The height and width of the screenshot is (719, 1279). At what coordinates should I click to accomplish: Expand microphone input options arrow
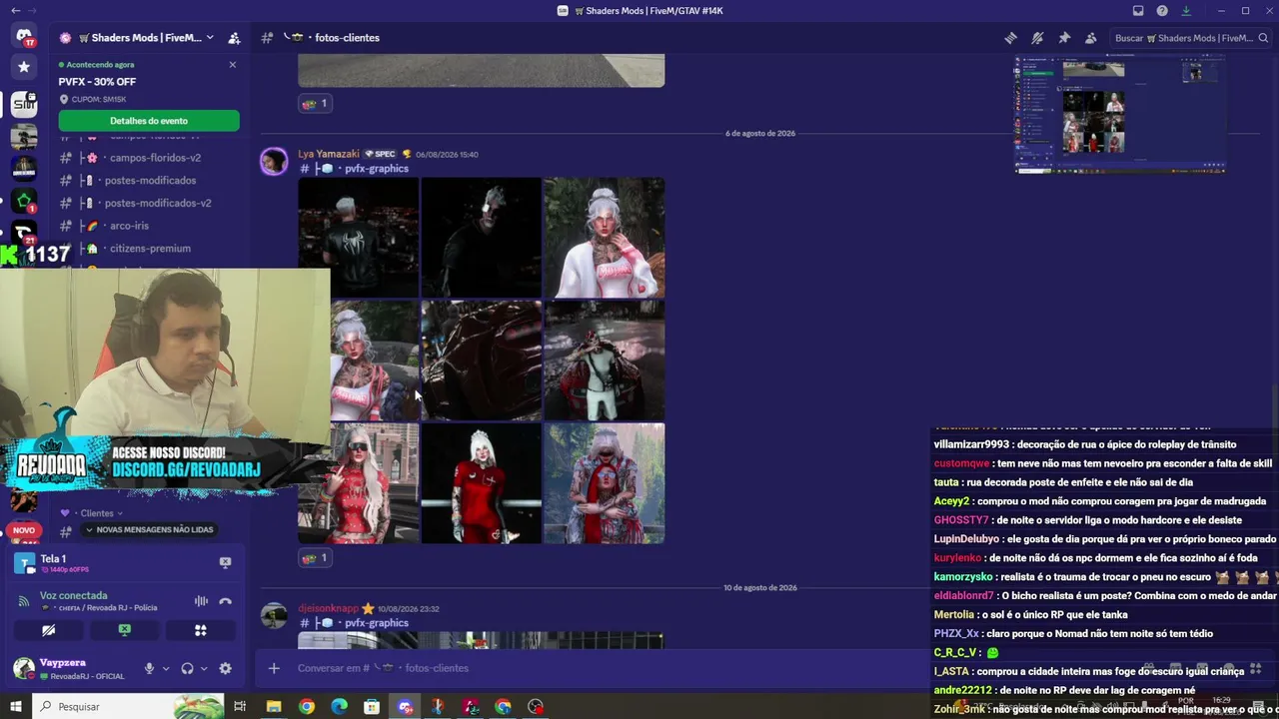(166, 669)
